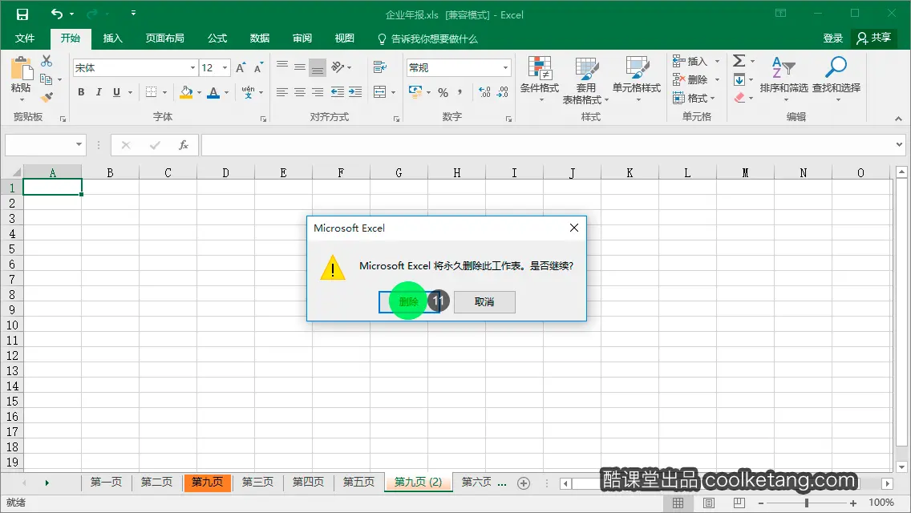Toggle left text alignment
The height and width of the screenshot is (513, 911).
click(x=281, y=92)
